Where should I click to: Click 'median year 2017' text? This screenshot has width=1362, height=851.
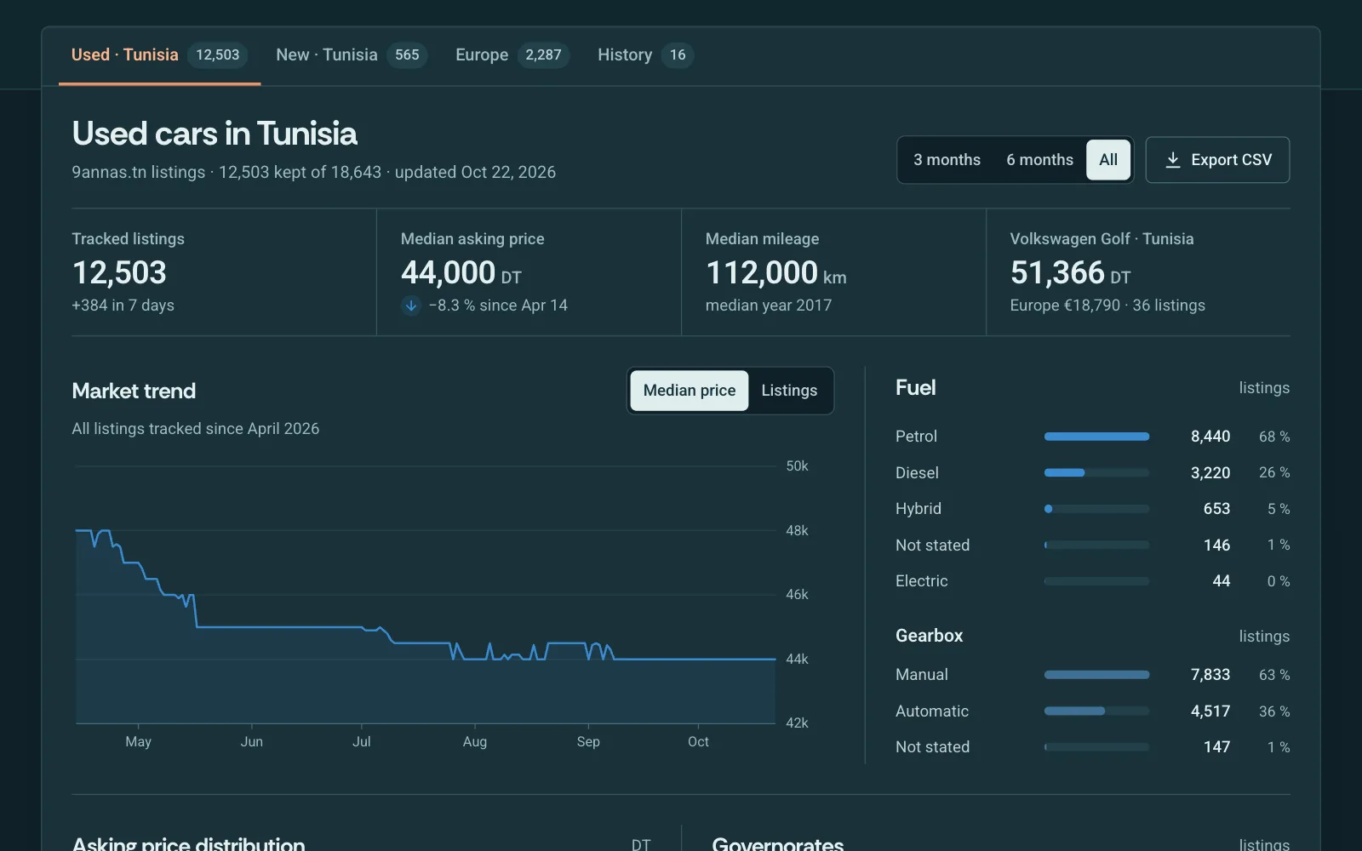769,306
